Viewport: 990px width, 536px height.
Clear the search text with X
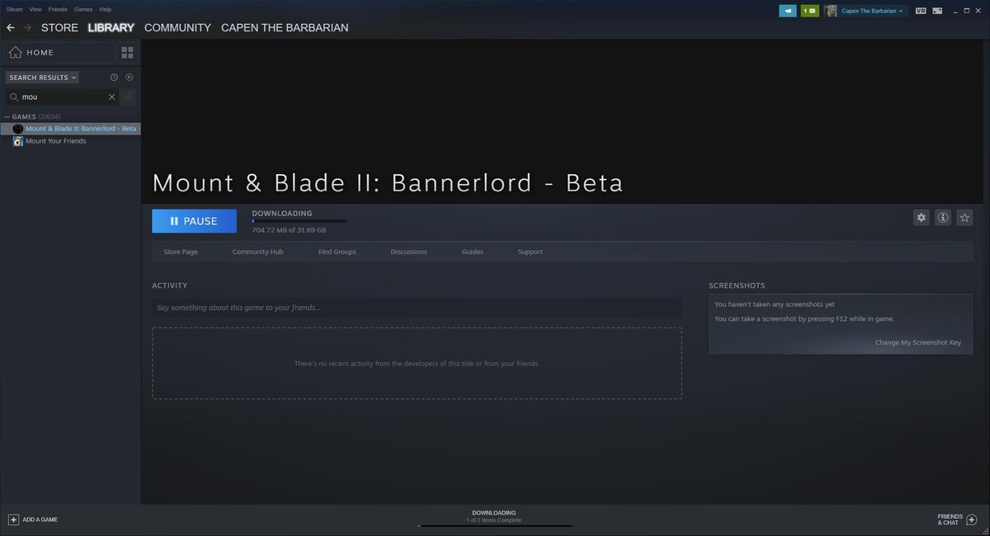click(x=112, y=96)
